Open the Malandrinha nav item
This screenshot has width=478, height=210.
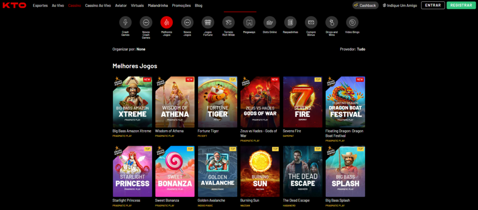(158, 6)
